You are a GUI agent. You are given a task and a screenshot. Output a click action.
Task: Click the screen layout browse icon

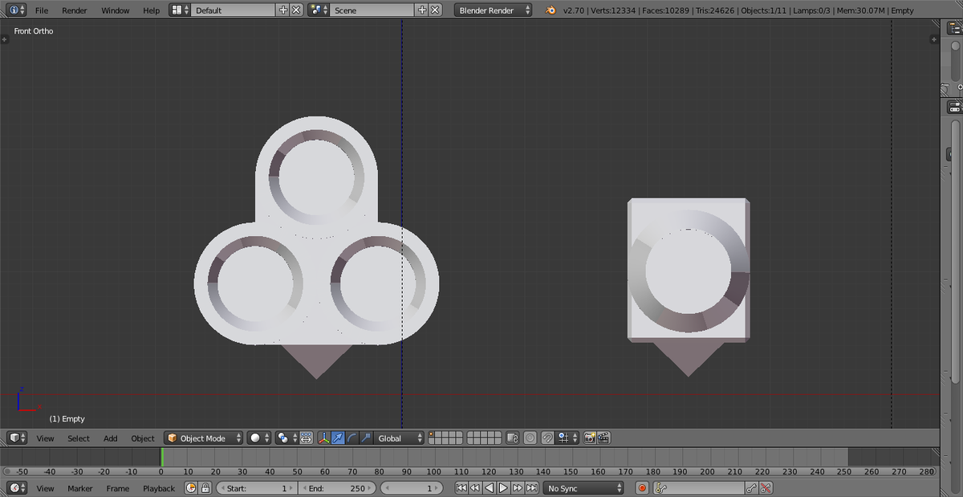181,10
